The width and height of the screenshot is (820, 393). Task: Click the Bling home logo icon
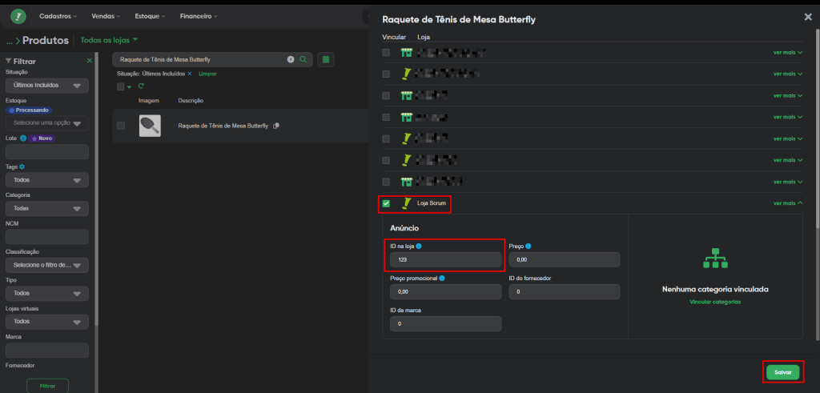pos(18,16)
